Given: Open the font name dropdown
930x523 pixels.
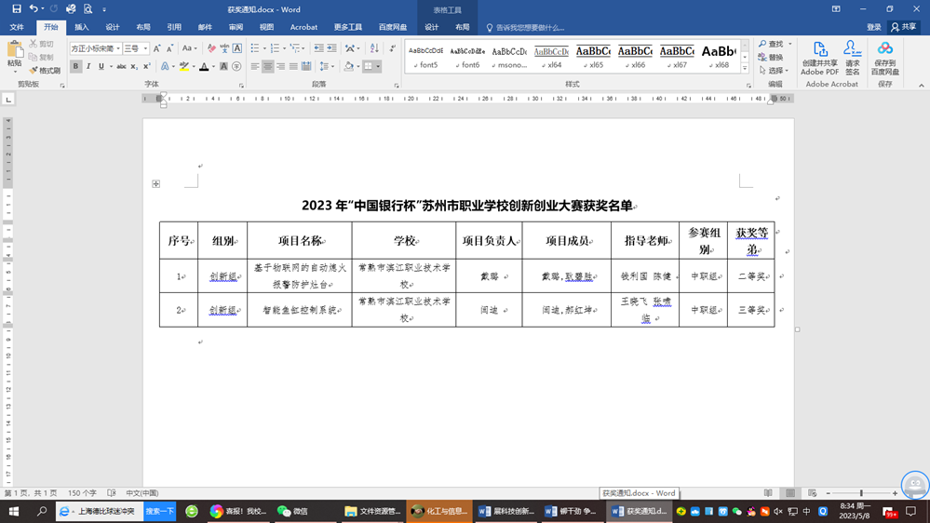Looking at the screenshot, I should point(118,48).
